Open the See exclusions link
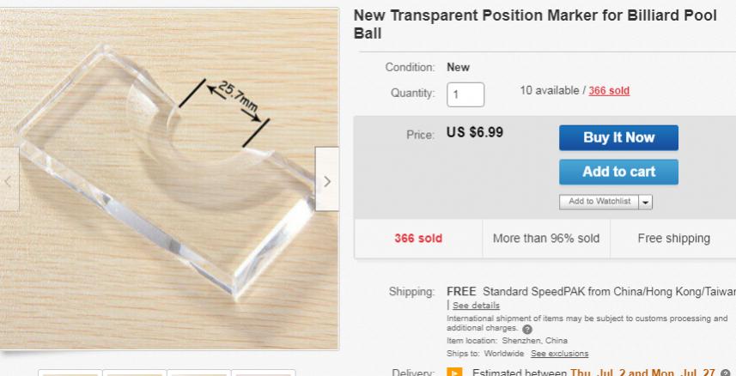This screenshot has height=376, width=736. click(x=559, y=354)
